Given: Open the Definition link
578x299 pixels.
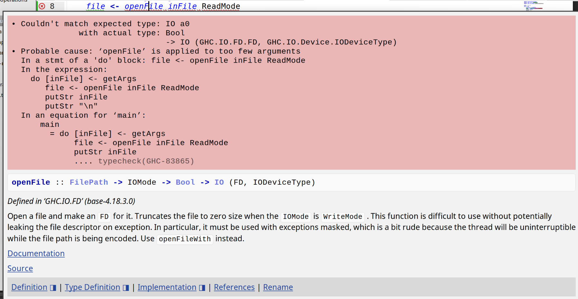Looking at the screenshot, I should coord(29,287).
